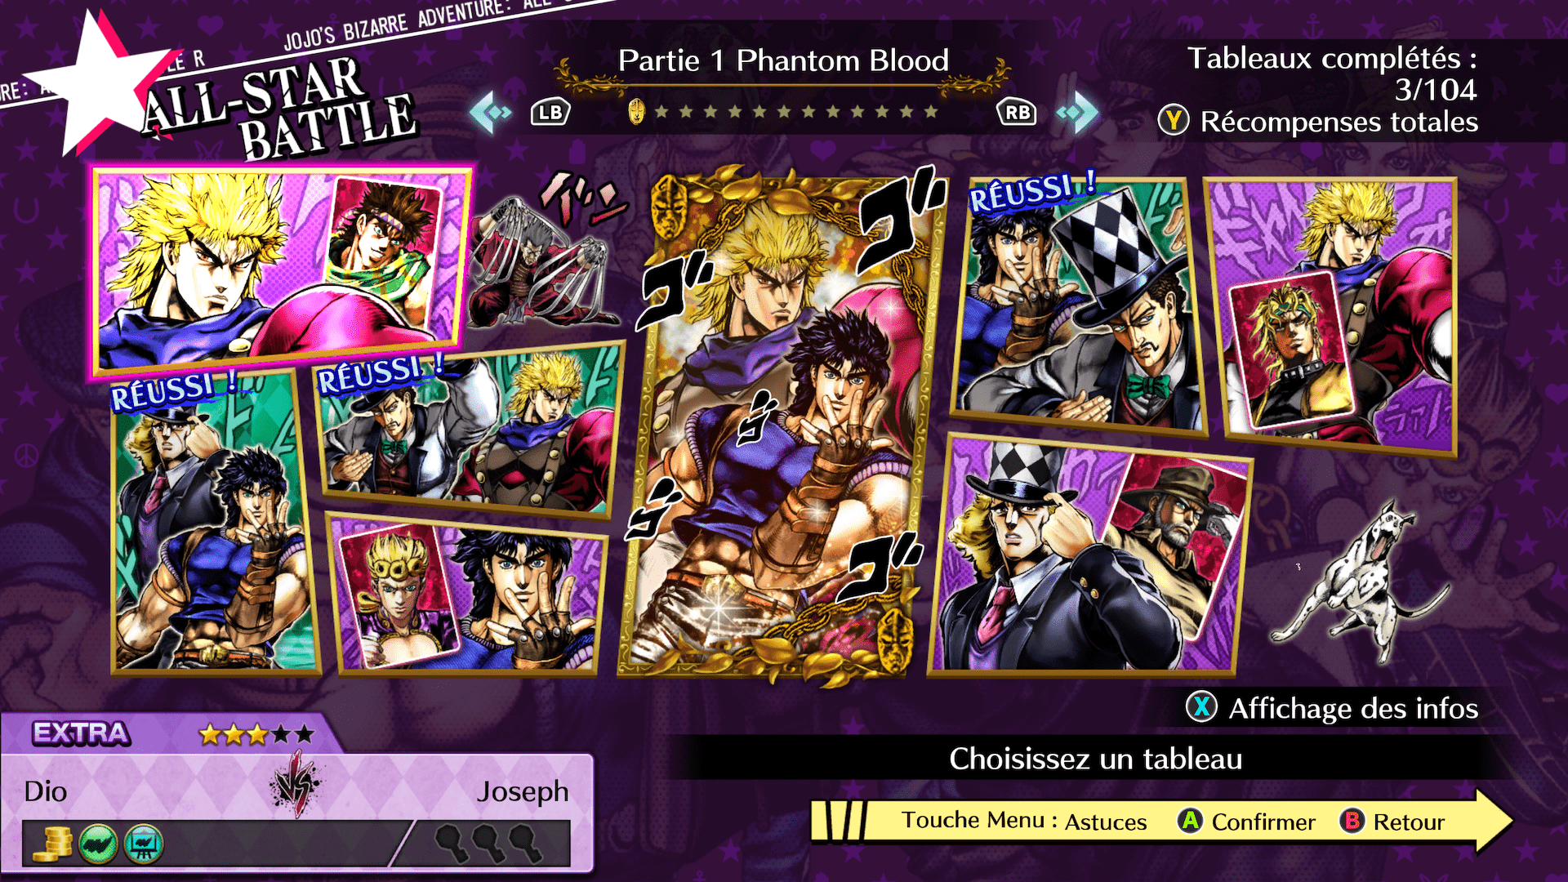Click the green A Confirmer button
The image size is (1568, 882).
1191,821
